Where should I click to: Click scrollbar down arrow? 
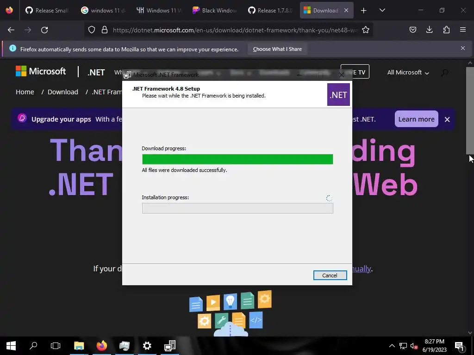470,333
